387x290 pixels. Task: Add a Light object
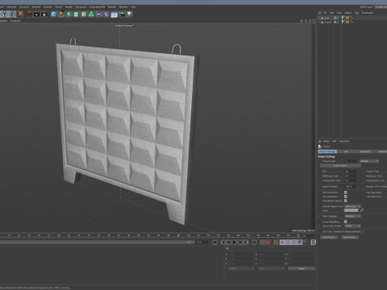point(129,14)
